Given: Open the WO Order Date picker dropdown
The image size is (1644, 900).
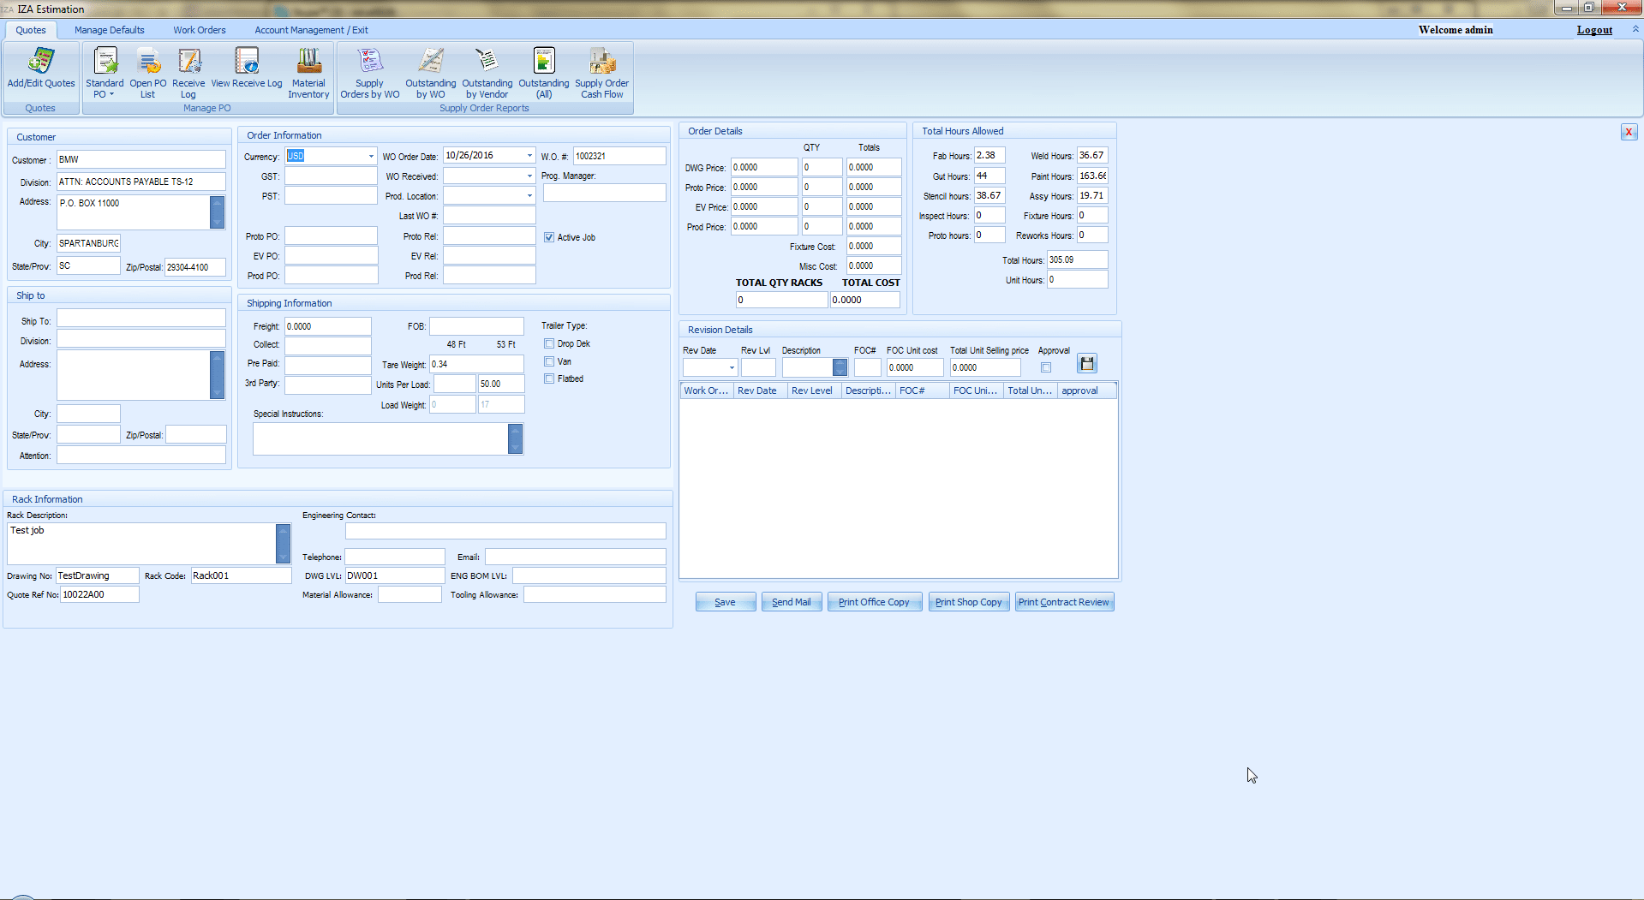Looking at the screenshot, I should click(x=529, y=156).
